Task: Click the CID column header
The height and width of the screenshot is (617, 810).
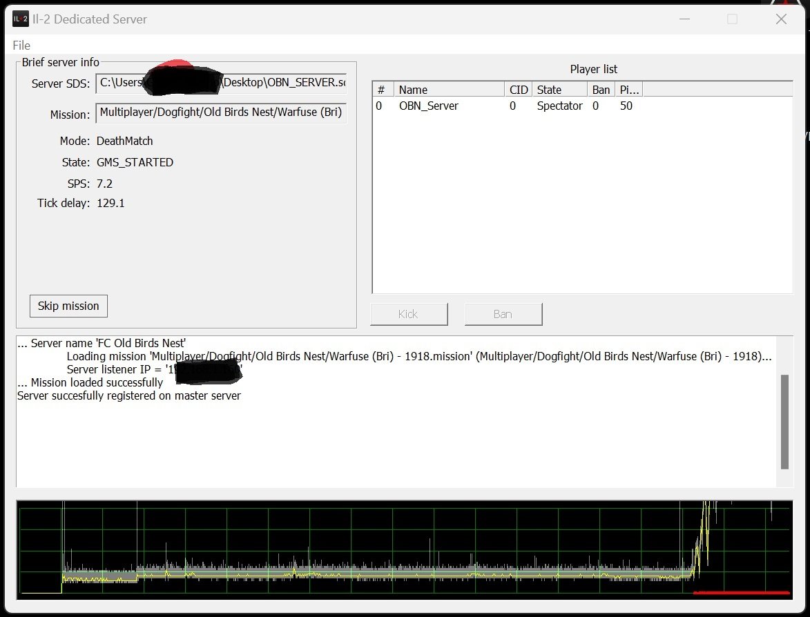Action: 518,90
